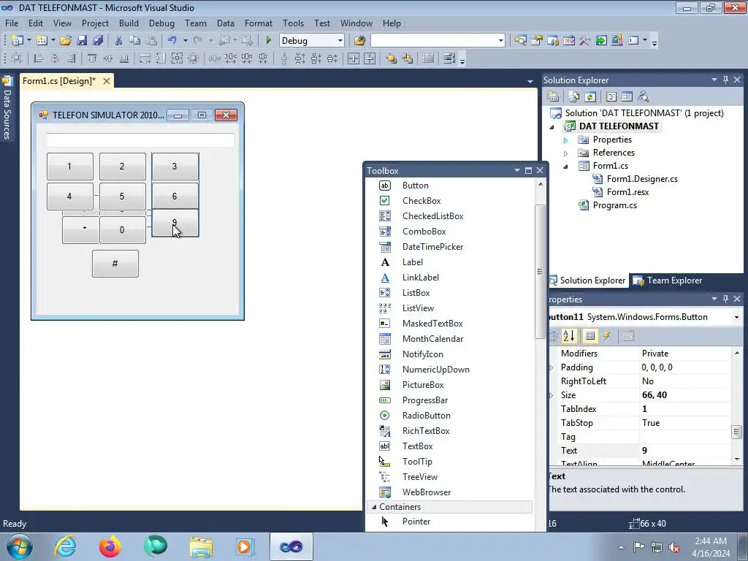Select the Form1.cs [Design] tab

point(59,81)
